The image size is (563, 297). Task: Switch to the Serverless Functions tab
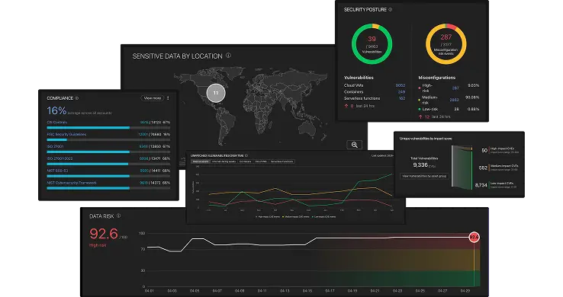(281, 161)
